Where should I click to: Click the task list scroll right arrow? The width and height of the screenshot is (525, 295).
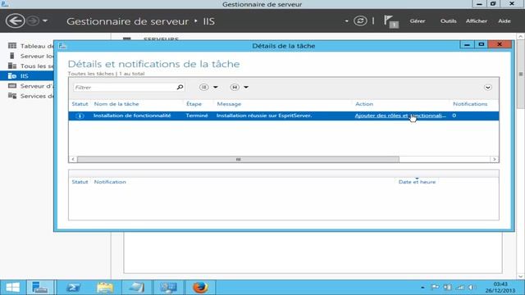[x=495, y=159]
